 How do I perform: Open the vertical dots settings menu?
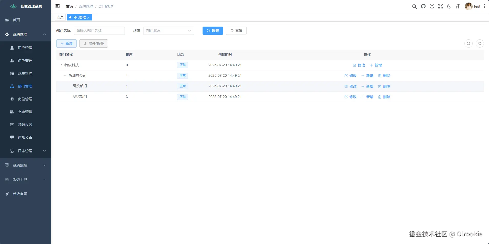(485, 6)
